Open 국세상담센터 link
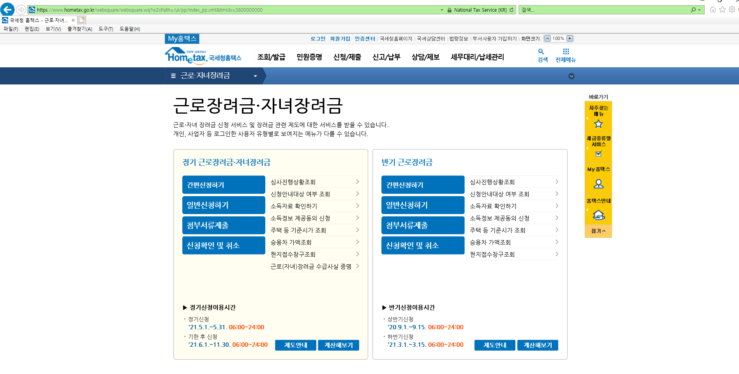739x374 pixels. coord(431,39)
